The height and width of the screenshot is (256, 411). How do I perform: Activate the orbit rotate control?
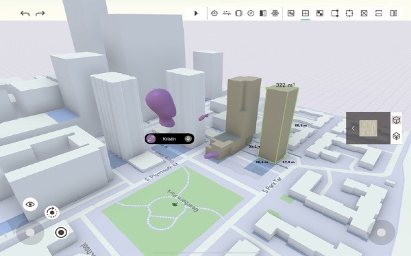pyautogui.click(x=52, y=212)
